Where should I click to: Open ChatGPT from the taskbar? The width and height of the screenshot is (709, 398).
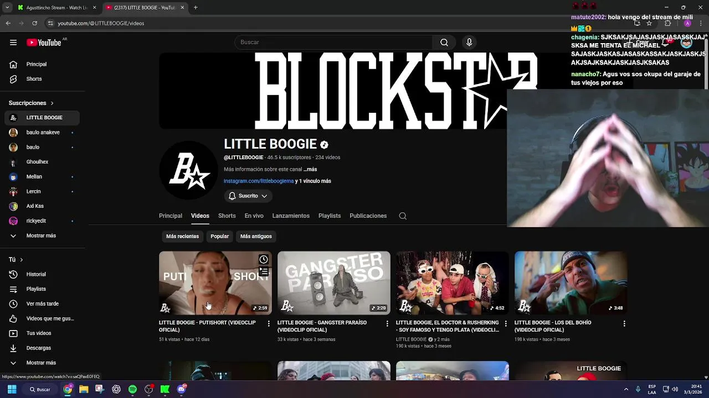pos(116,389)
